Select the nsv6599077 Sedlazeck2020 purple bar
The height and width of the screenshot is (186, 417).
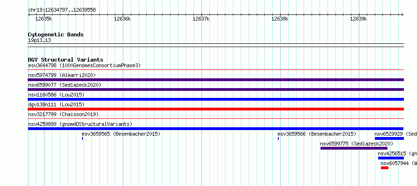pos(216,90)
